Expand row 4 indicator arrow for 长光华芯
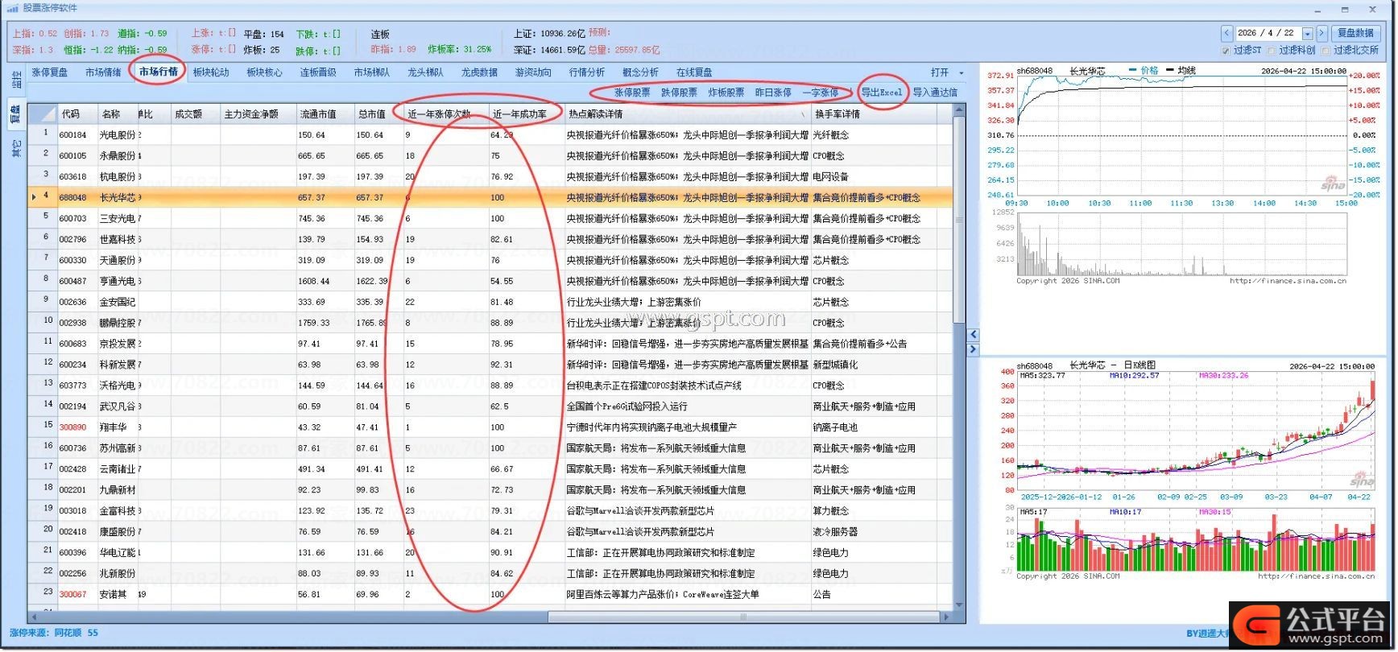1398x652 pixels. (34, 197)
